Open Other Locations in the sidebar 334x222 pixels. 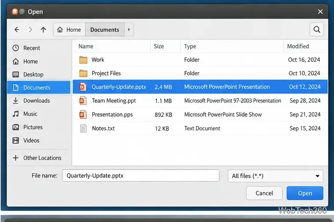pos(39,158)
